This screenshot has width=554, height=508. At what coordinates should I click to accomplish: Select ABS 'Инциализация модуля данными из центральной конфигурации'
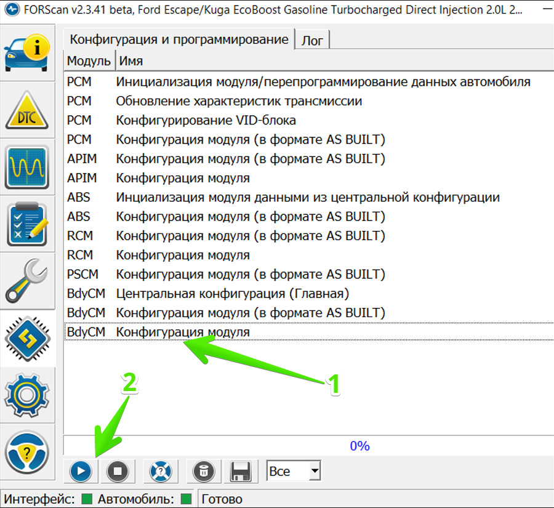point(309,197)
